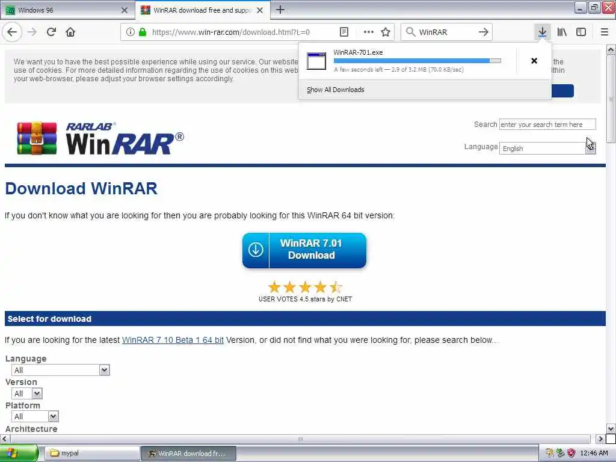This screenshot has width=616, height=462.
Task: Click the red shield tray icon
Action: click(571, 453)
